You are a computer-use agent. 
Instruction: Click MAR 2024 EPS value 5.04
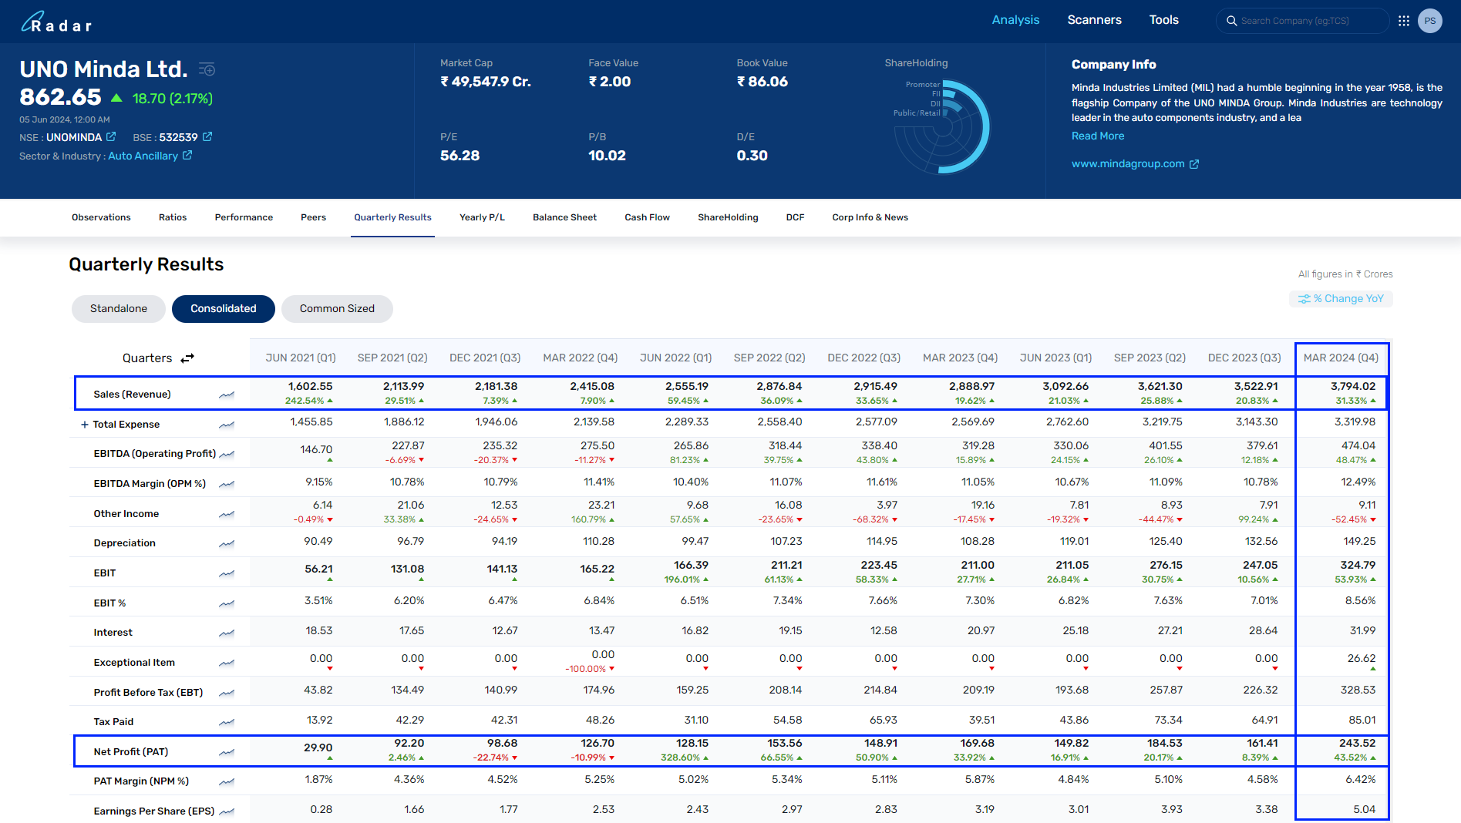point(1364,809)
